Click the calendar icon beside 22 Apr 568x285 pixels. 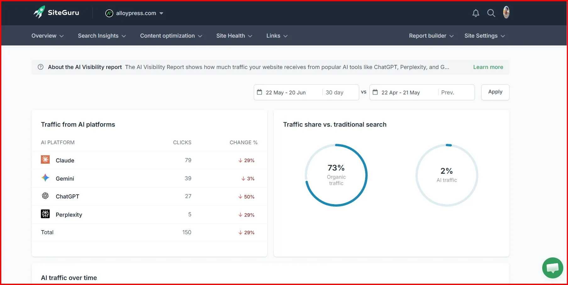[375, 92]
